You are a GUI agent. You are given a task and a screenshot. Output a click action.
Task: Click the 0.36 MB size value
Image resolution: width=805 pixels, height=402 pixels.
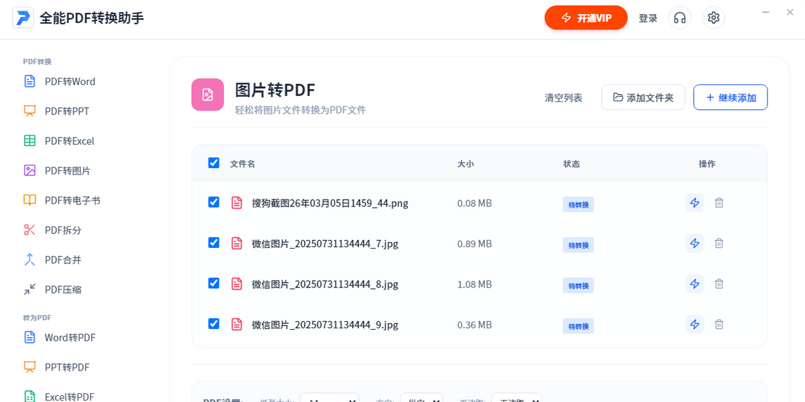[x=474, y=325]
